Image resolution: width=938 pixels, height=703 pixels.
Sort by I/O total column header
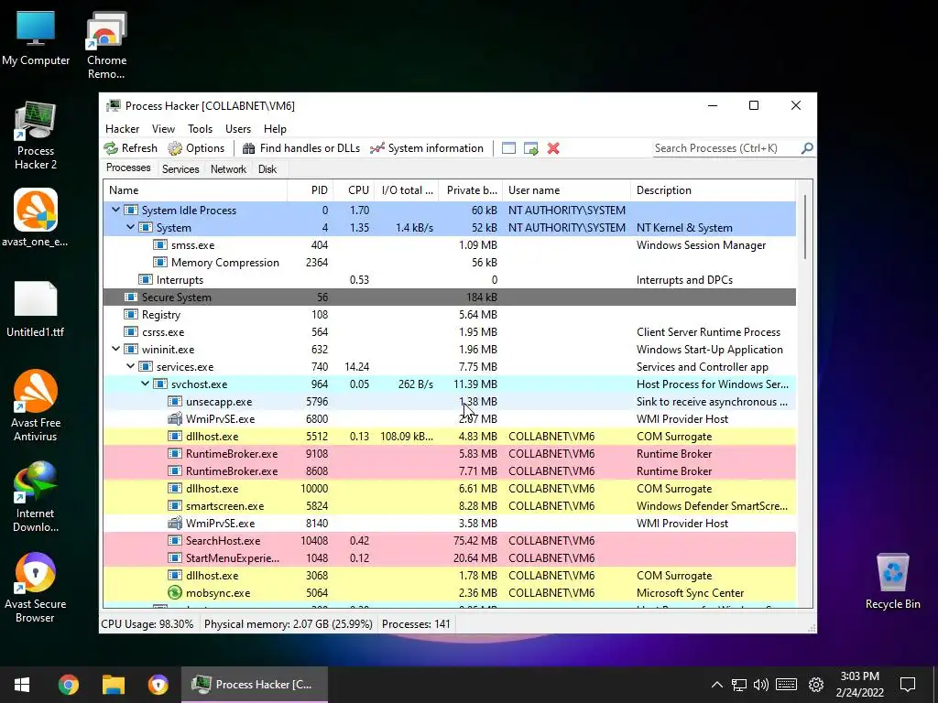click(407, 190)
